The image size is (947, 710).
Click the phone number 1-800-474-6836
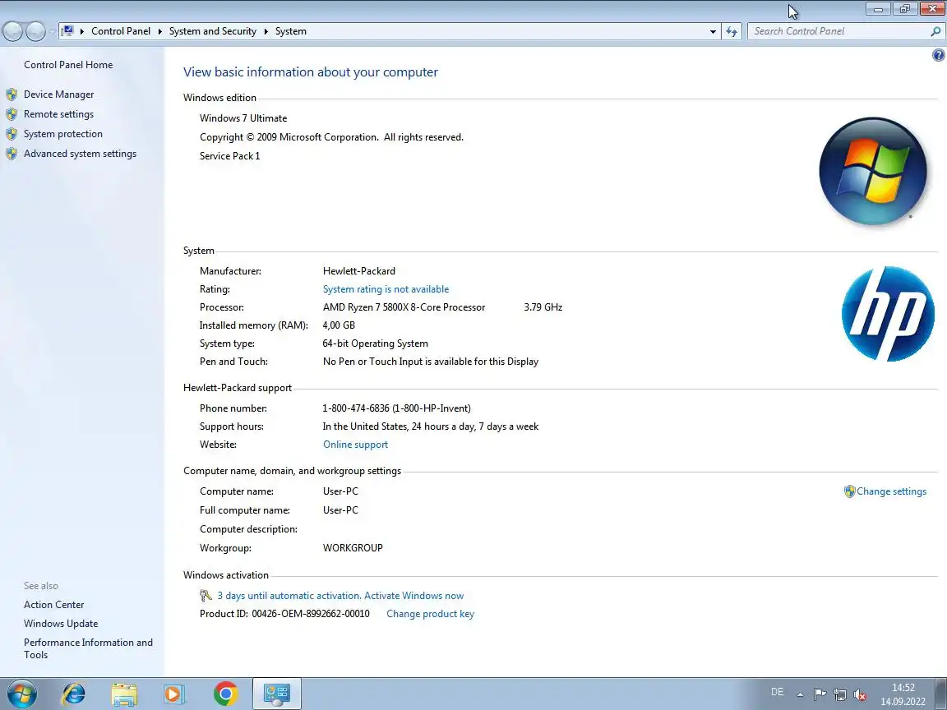[x=356, y=408]
